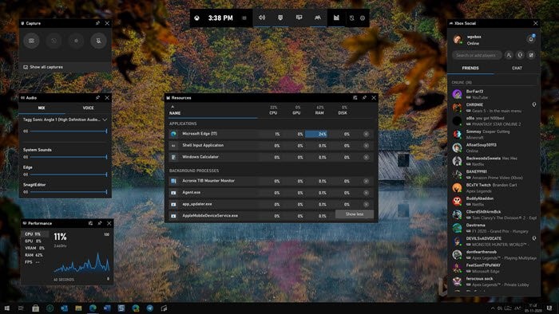This screenshot has width=559, height=314.
Task: Switch to the CHAT tab
Action: coord(517,69)
